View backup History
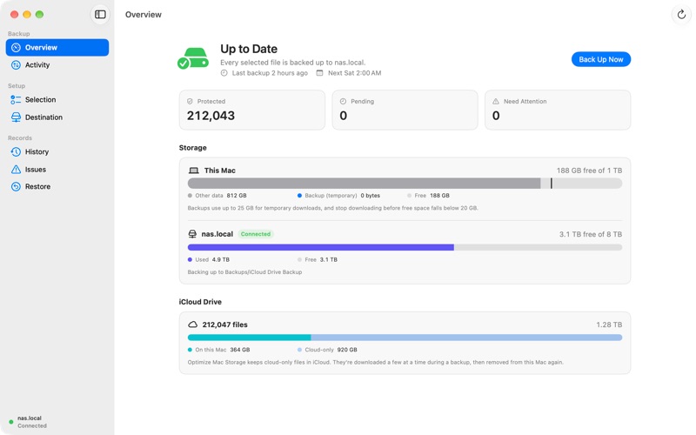Screen dimensions: 696x435 coord(57,151)
